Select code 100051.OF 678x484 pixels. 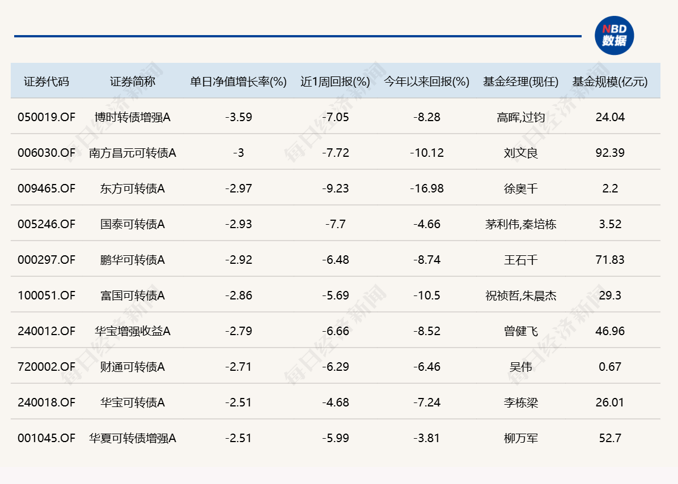(x=46, y=295)
